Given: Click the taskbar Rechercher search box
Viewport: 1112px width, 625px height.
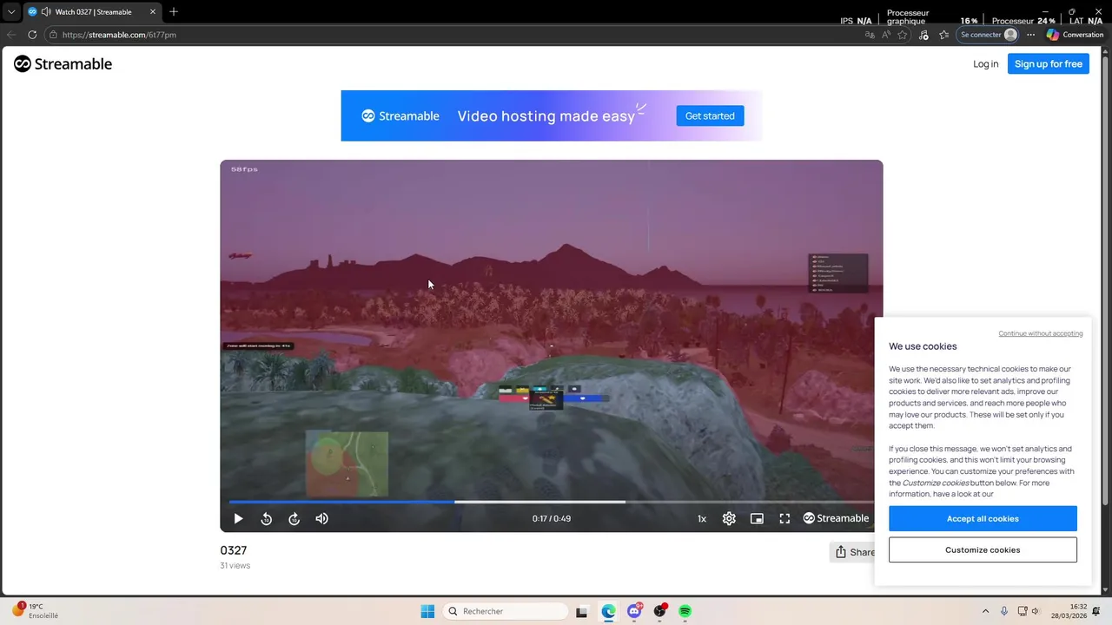Looking at the screenshot, I should point(506,611).
